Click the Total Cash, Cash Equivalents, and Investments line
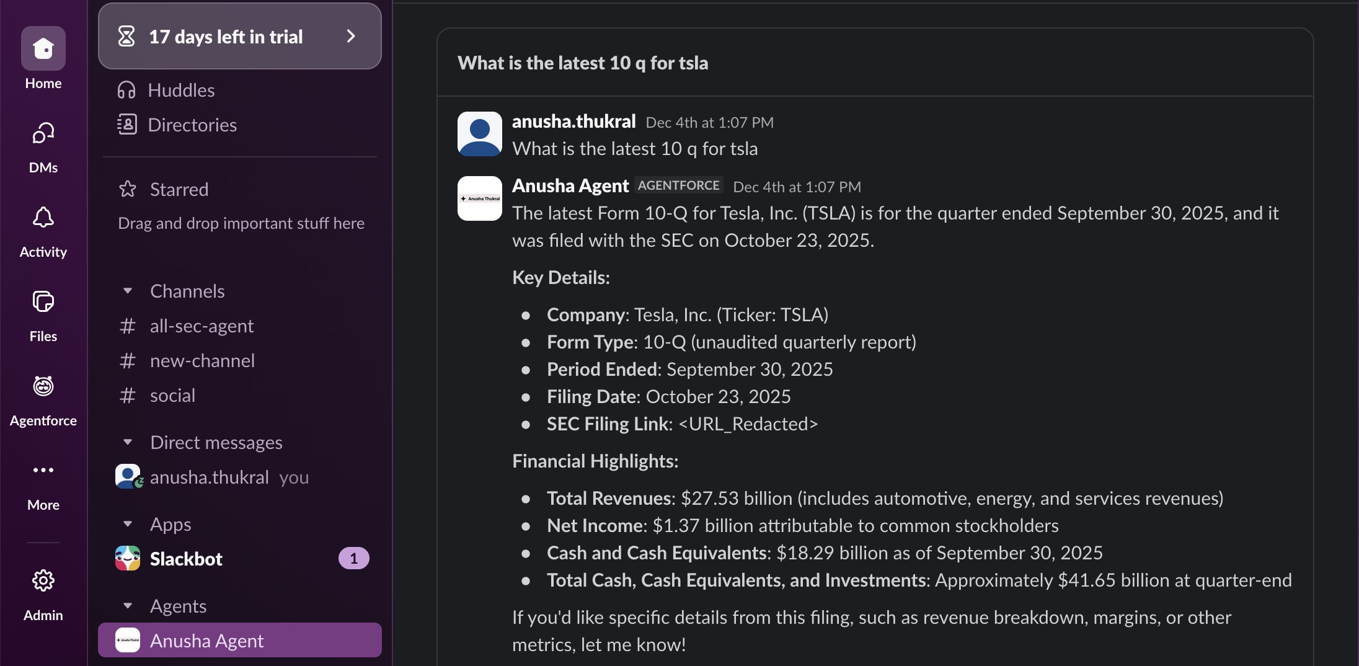The image size is (1359, 666). (919, 580)
